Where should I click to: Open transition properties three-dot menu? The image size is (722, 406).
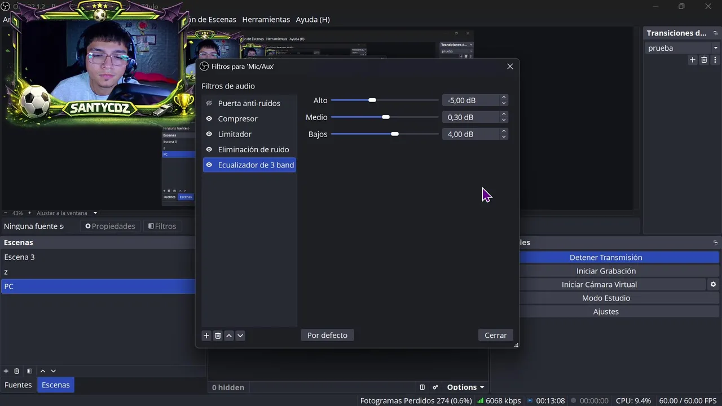[715, 60]
